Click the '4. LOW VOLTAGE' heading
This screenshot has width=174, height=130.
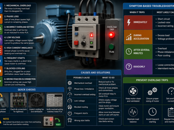(x=12, y=37)
